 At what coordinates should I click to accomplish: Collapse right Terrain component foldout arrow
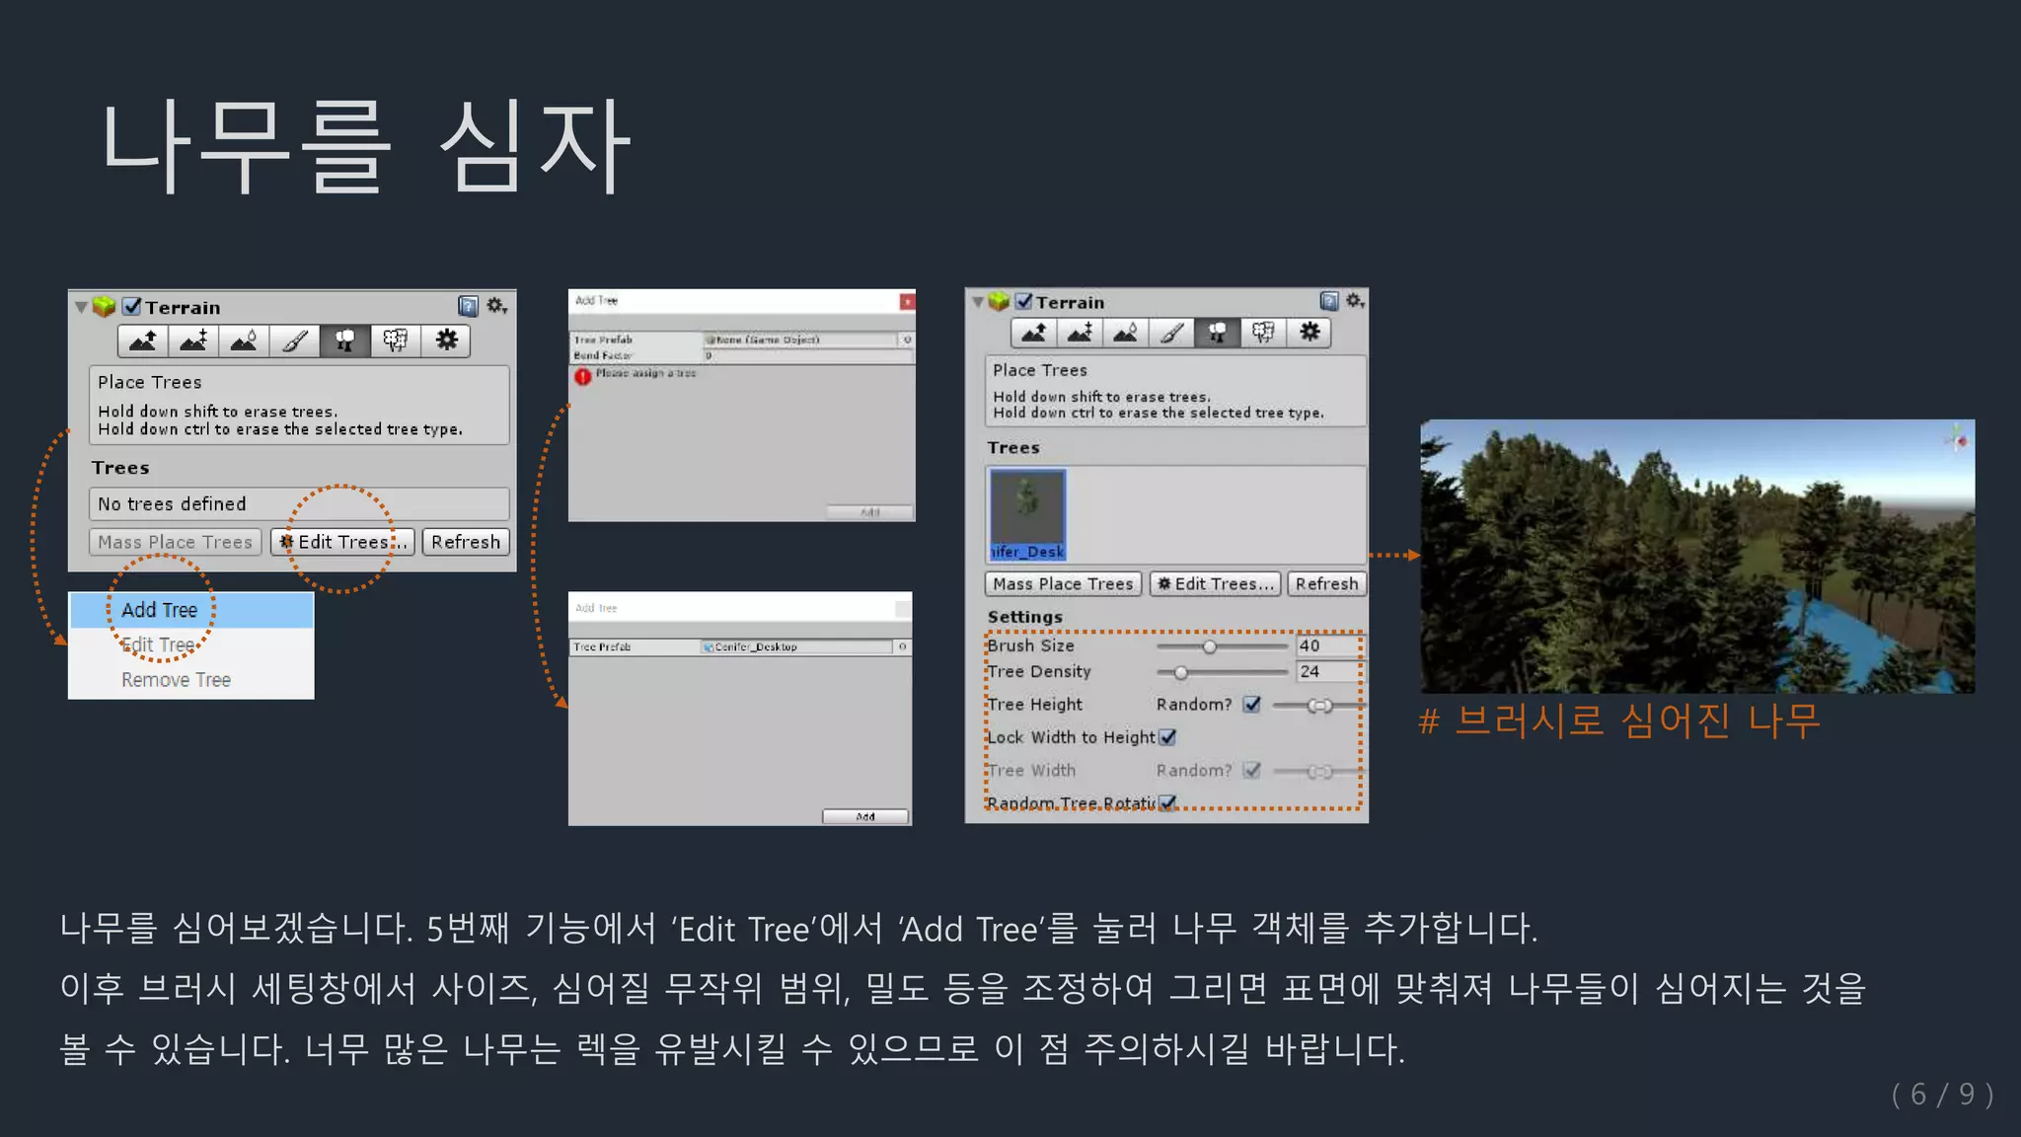[977, 301]
